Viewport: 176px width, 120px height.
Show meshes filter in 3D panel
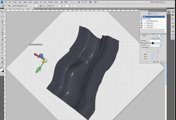click(x=152, y=13)
